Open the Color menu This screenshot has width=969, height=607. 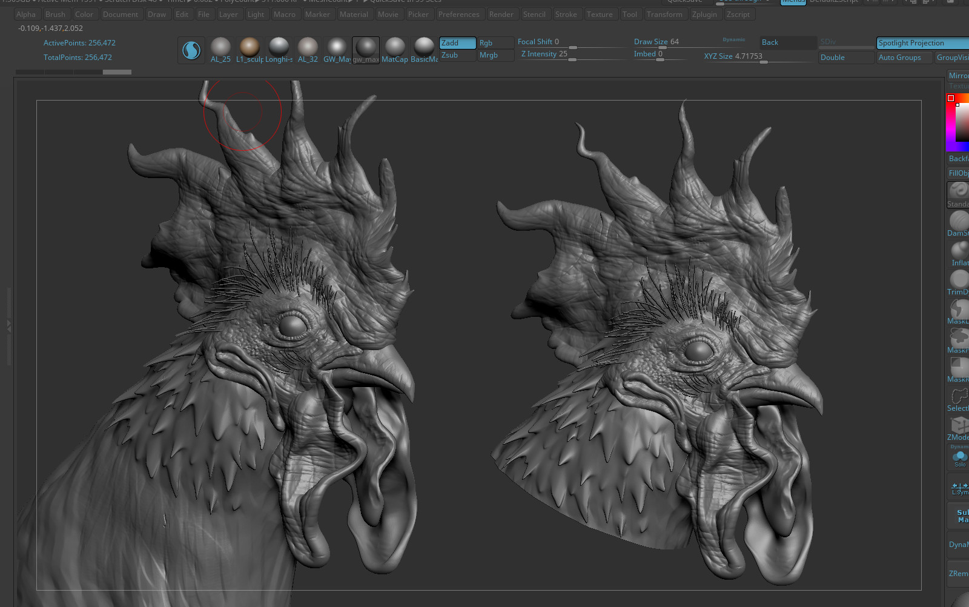point(84,15)
